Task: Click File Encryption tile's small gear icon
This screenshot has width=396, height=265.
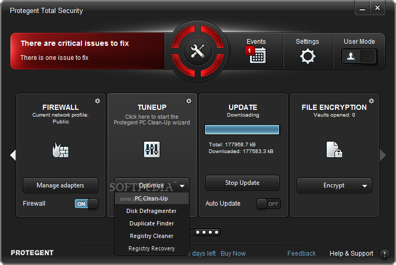Action: pyautogui.click(x=371, y=101)
